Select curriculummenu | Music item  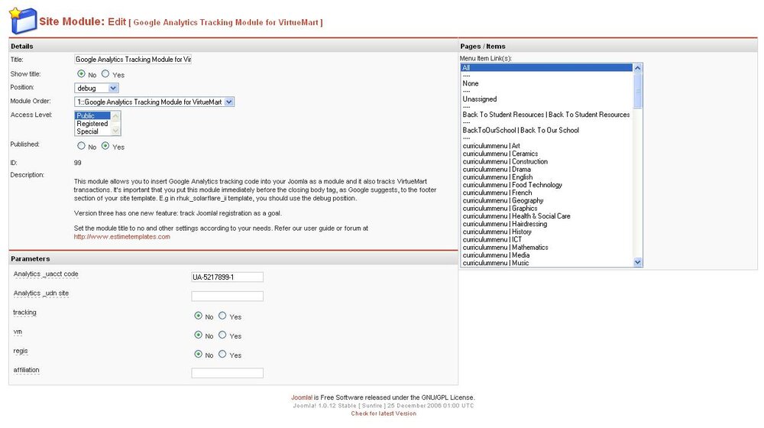click(546, 263)
